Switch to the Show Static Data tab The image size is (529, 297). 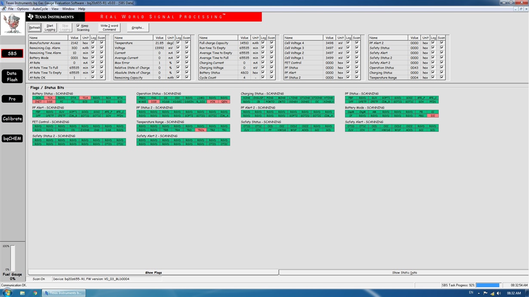tap(404, 273)
